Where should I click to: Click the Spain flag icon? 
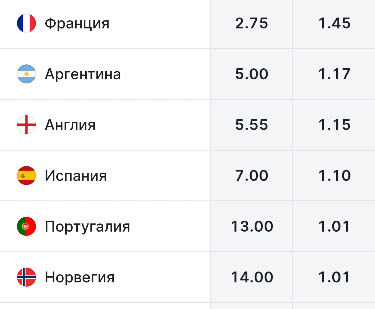pyautogui.click(x=26, y=175)
